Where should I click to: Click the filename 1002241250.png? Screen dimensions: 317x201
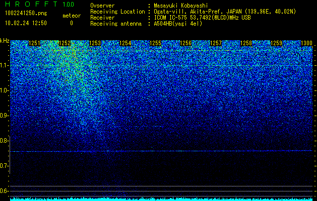(26, 14)
